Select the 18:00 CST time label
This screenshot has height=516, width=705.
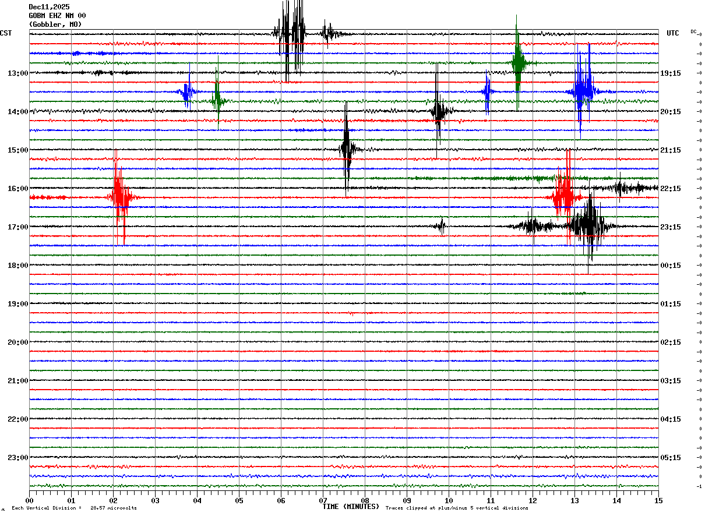pyautogui.click(x=17, y=266)
